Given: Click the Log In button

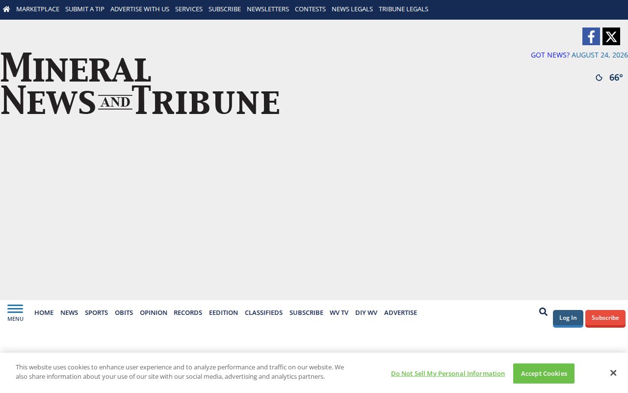Looking at the screenshot, I should [x=568, y=318].
